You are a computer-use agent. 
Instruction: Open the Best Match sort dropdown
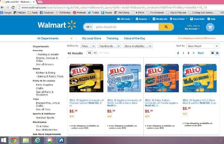(203, 46)
